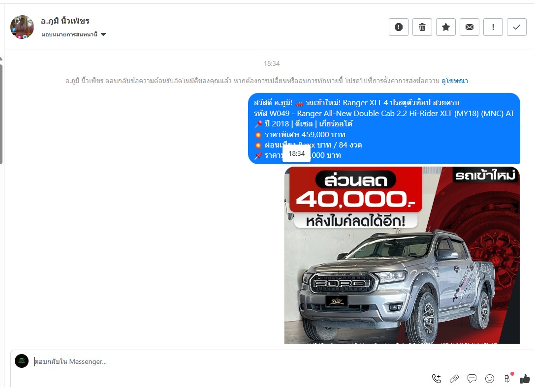Open Baht payment request icon

coord(507,378)
